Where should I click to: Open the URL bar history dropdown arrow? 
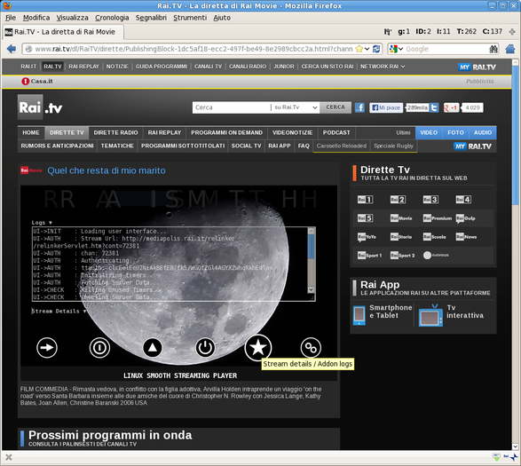pyautogui.click(x=367, y=49)
